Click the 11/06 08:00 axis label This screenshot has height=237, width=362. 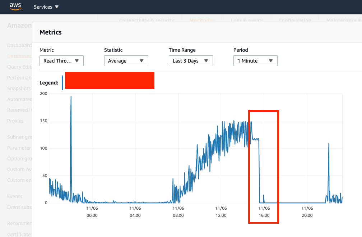click(178, 212)
